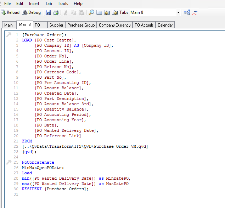Click the MinDatePO alias on line 28
This screenshot has width=225, height=208.
click(117, 178)
